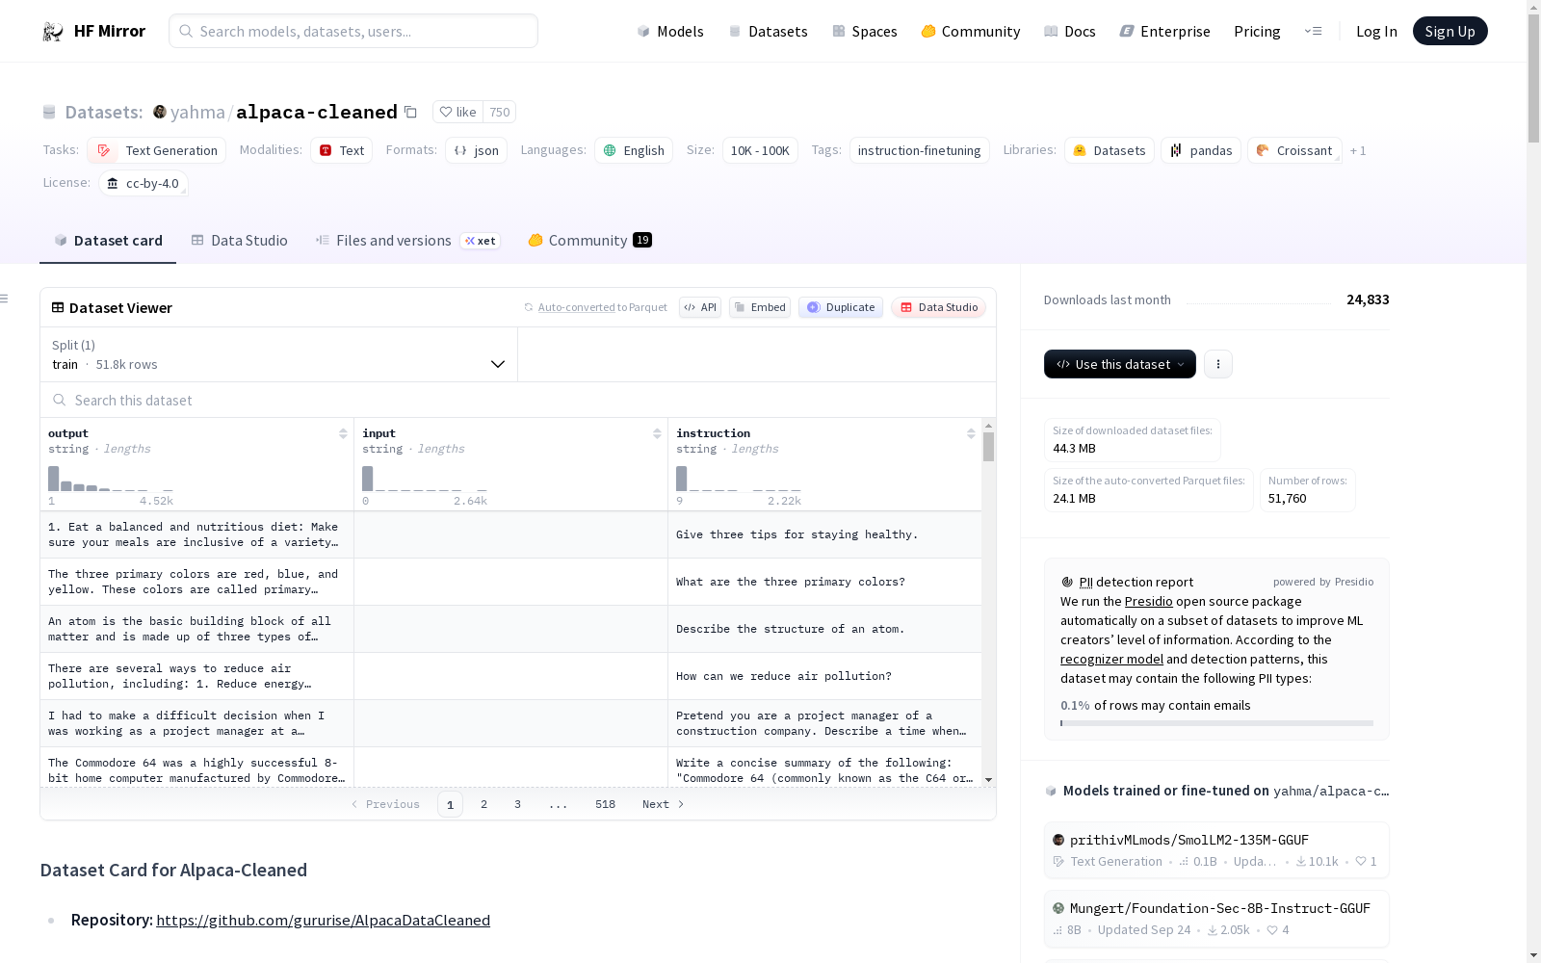The image size is (1541, 963).
Task: Copy the dataset name with the copy icon
Action: pos(410,112)
